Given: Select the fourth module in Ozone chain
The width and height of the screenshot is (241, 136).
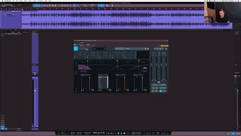Looking at the screenshot, I should (x=118, y=55).
